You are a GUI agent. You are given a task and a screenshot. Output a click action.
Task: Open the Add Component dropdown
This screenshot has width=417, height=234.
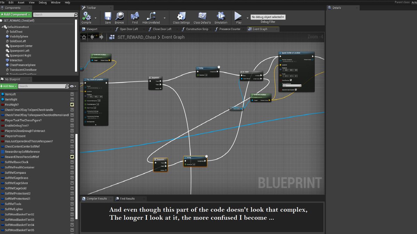coord(16,15)
